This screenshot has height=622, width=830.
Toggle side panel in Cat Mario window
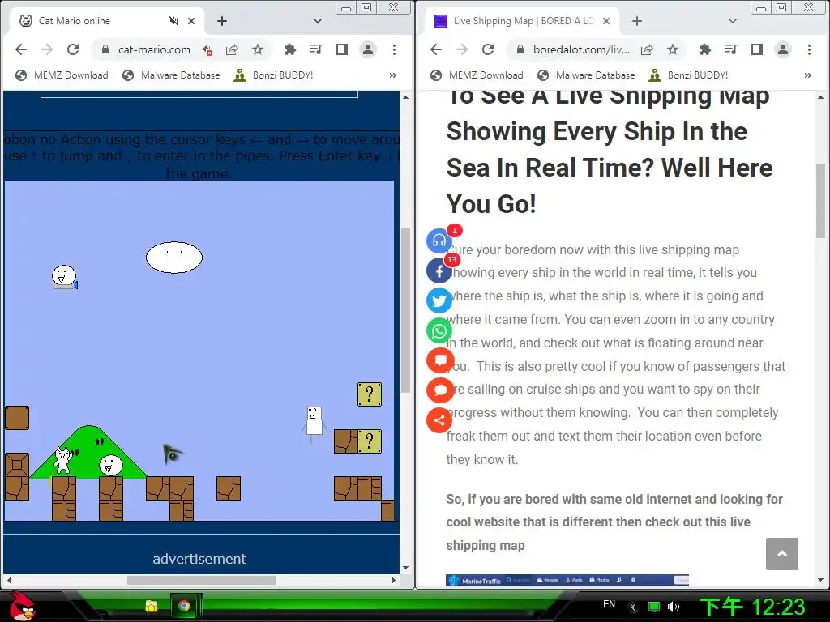click(x=342, y=49)
